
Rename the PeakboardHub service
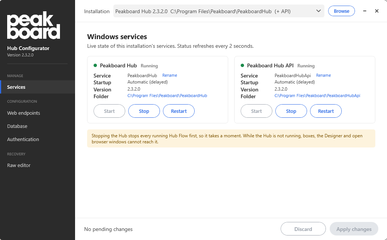pyautogui.click(x=170, y=75)
